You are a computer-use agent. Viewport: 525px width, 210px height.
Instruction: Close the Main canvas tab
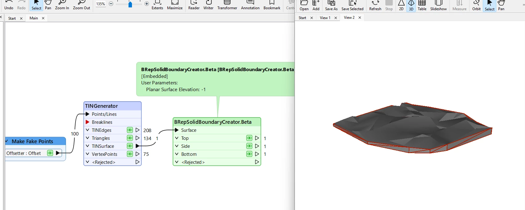tap(43, 18)
